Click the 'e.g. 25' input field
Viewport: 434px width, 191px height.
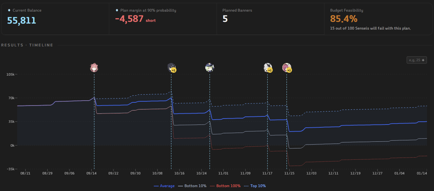pos(414,60)
